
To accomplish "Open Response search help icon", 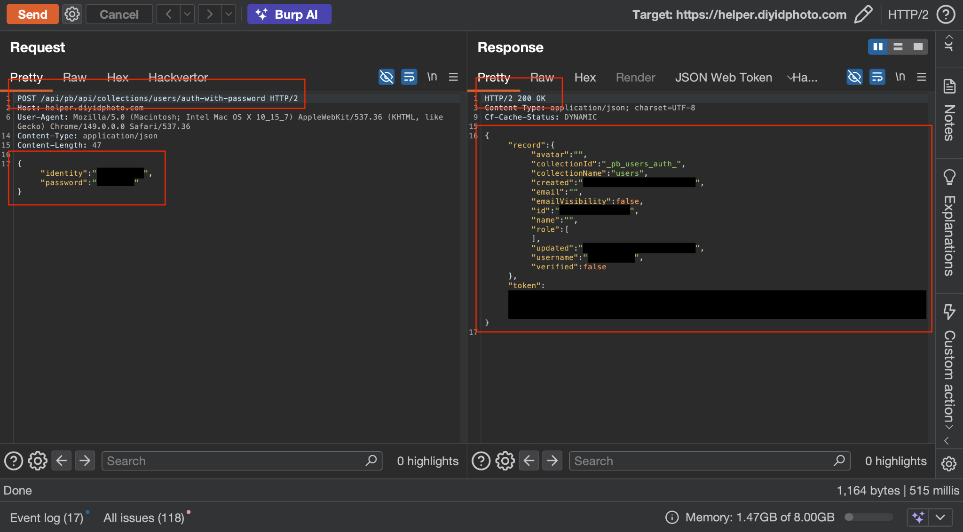I will [x=481, y=461].
